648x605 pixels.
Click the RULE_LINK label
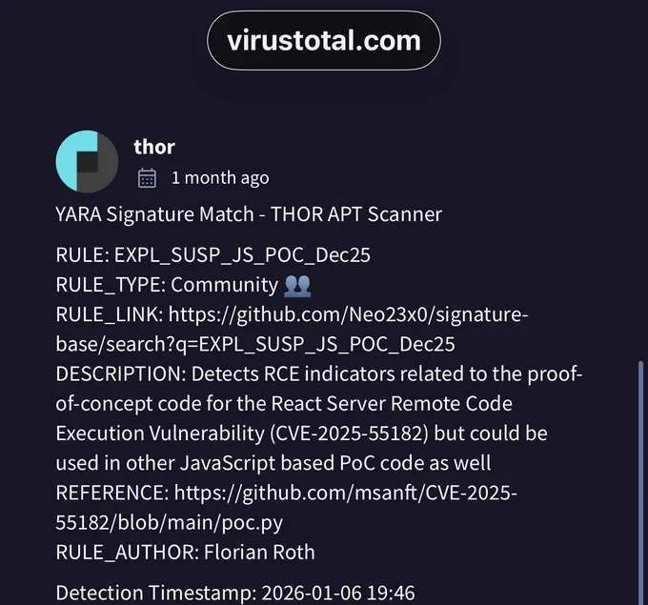tap(110, 314)
